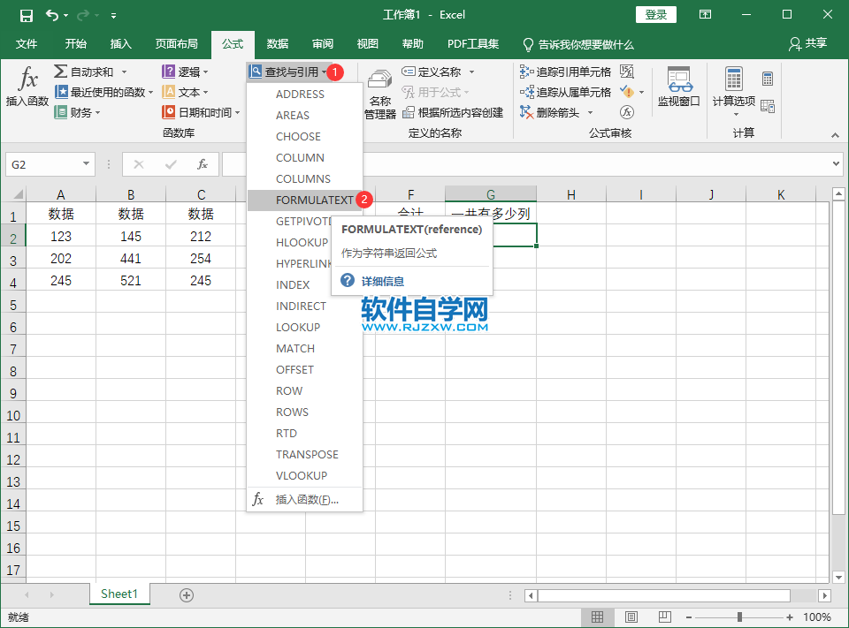Click the Calculation Options calculator icon
The height and width of the screenshot is (628, 849).
[x=734, y=79]
